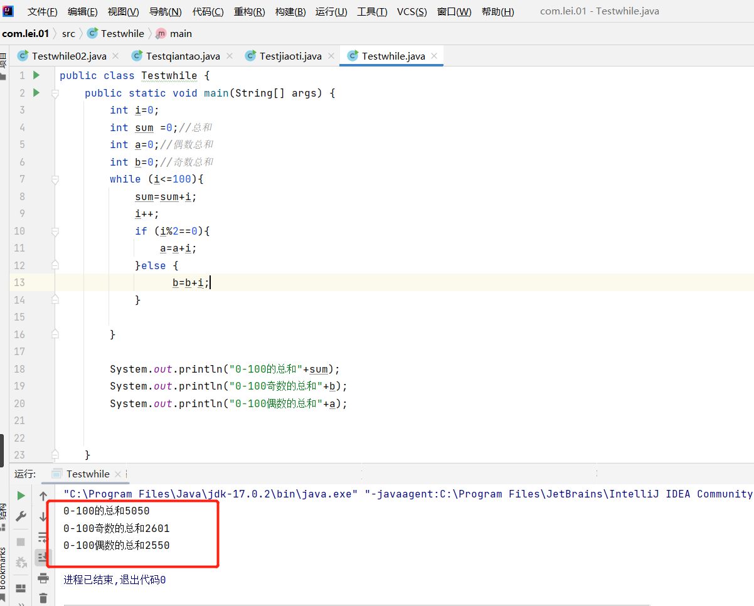The width and height of the screenshot is (754, 606).
Task: Click line number 18 in the gutter
Action: click(19, 369)
